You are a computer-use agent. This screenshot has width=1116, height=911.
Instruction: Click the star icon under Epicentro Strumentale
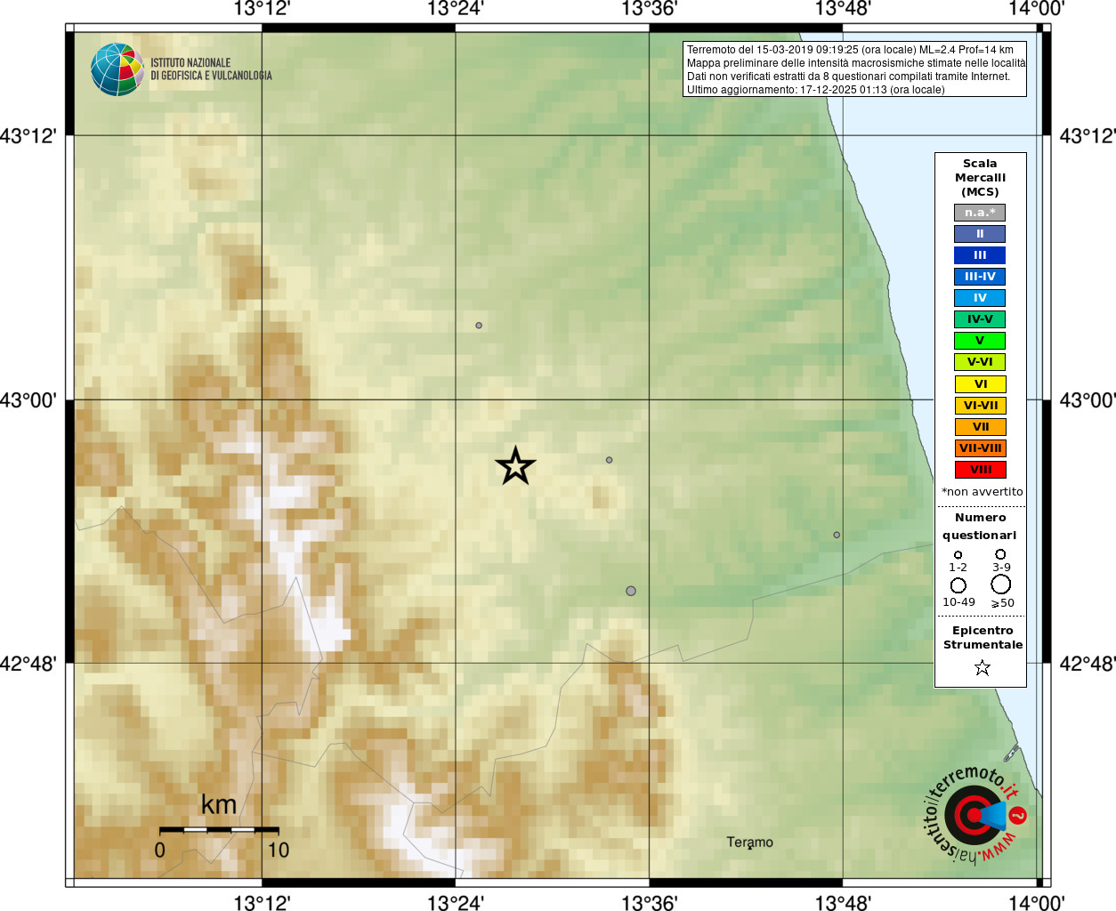[982, 667]
